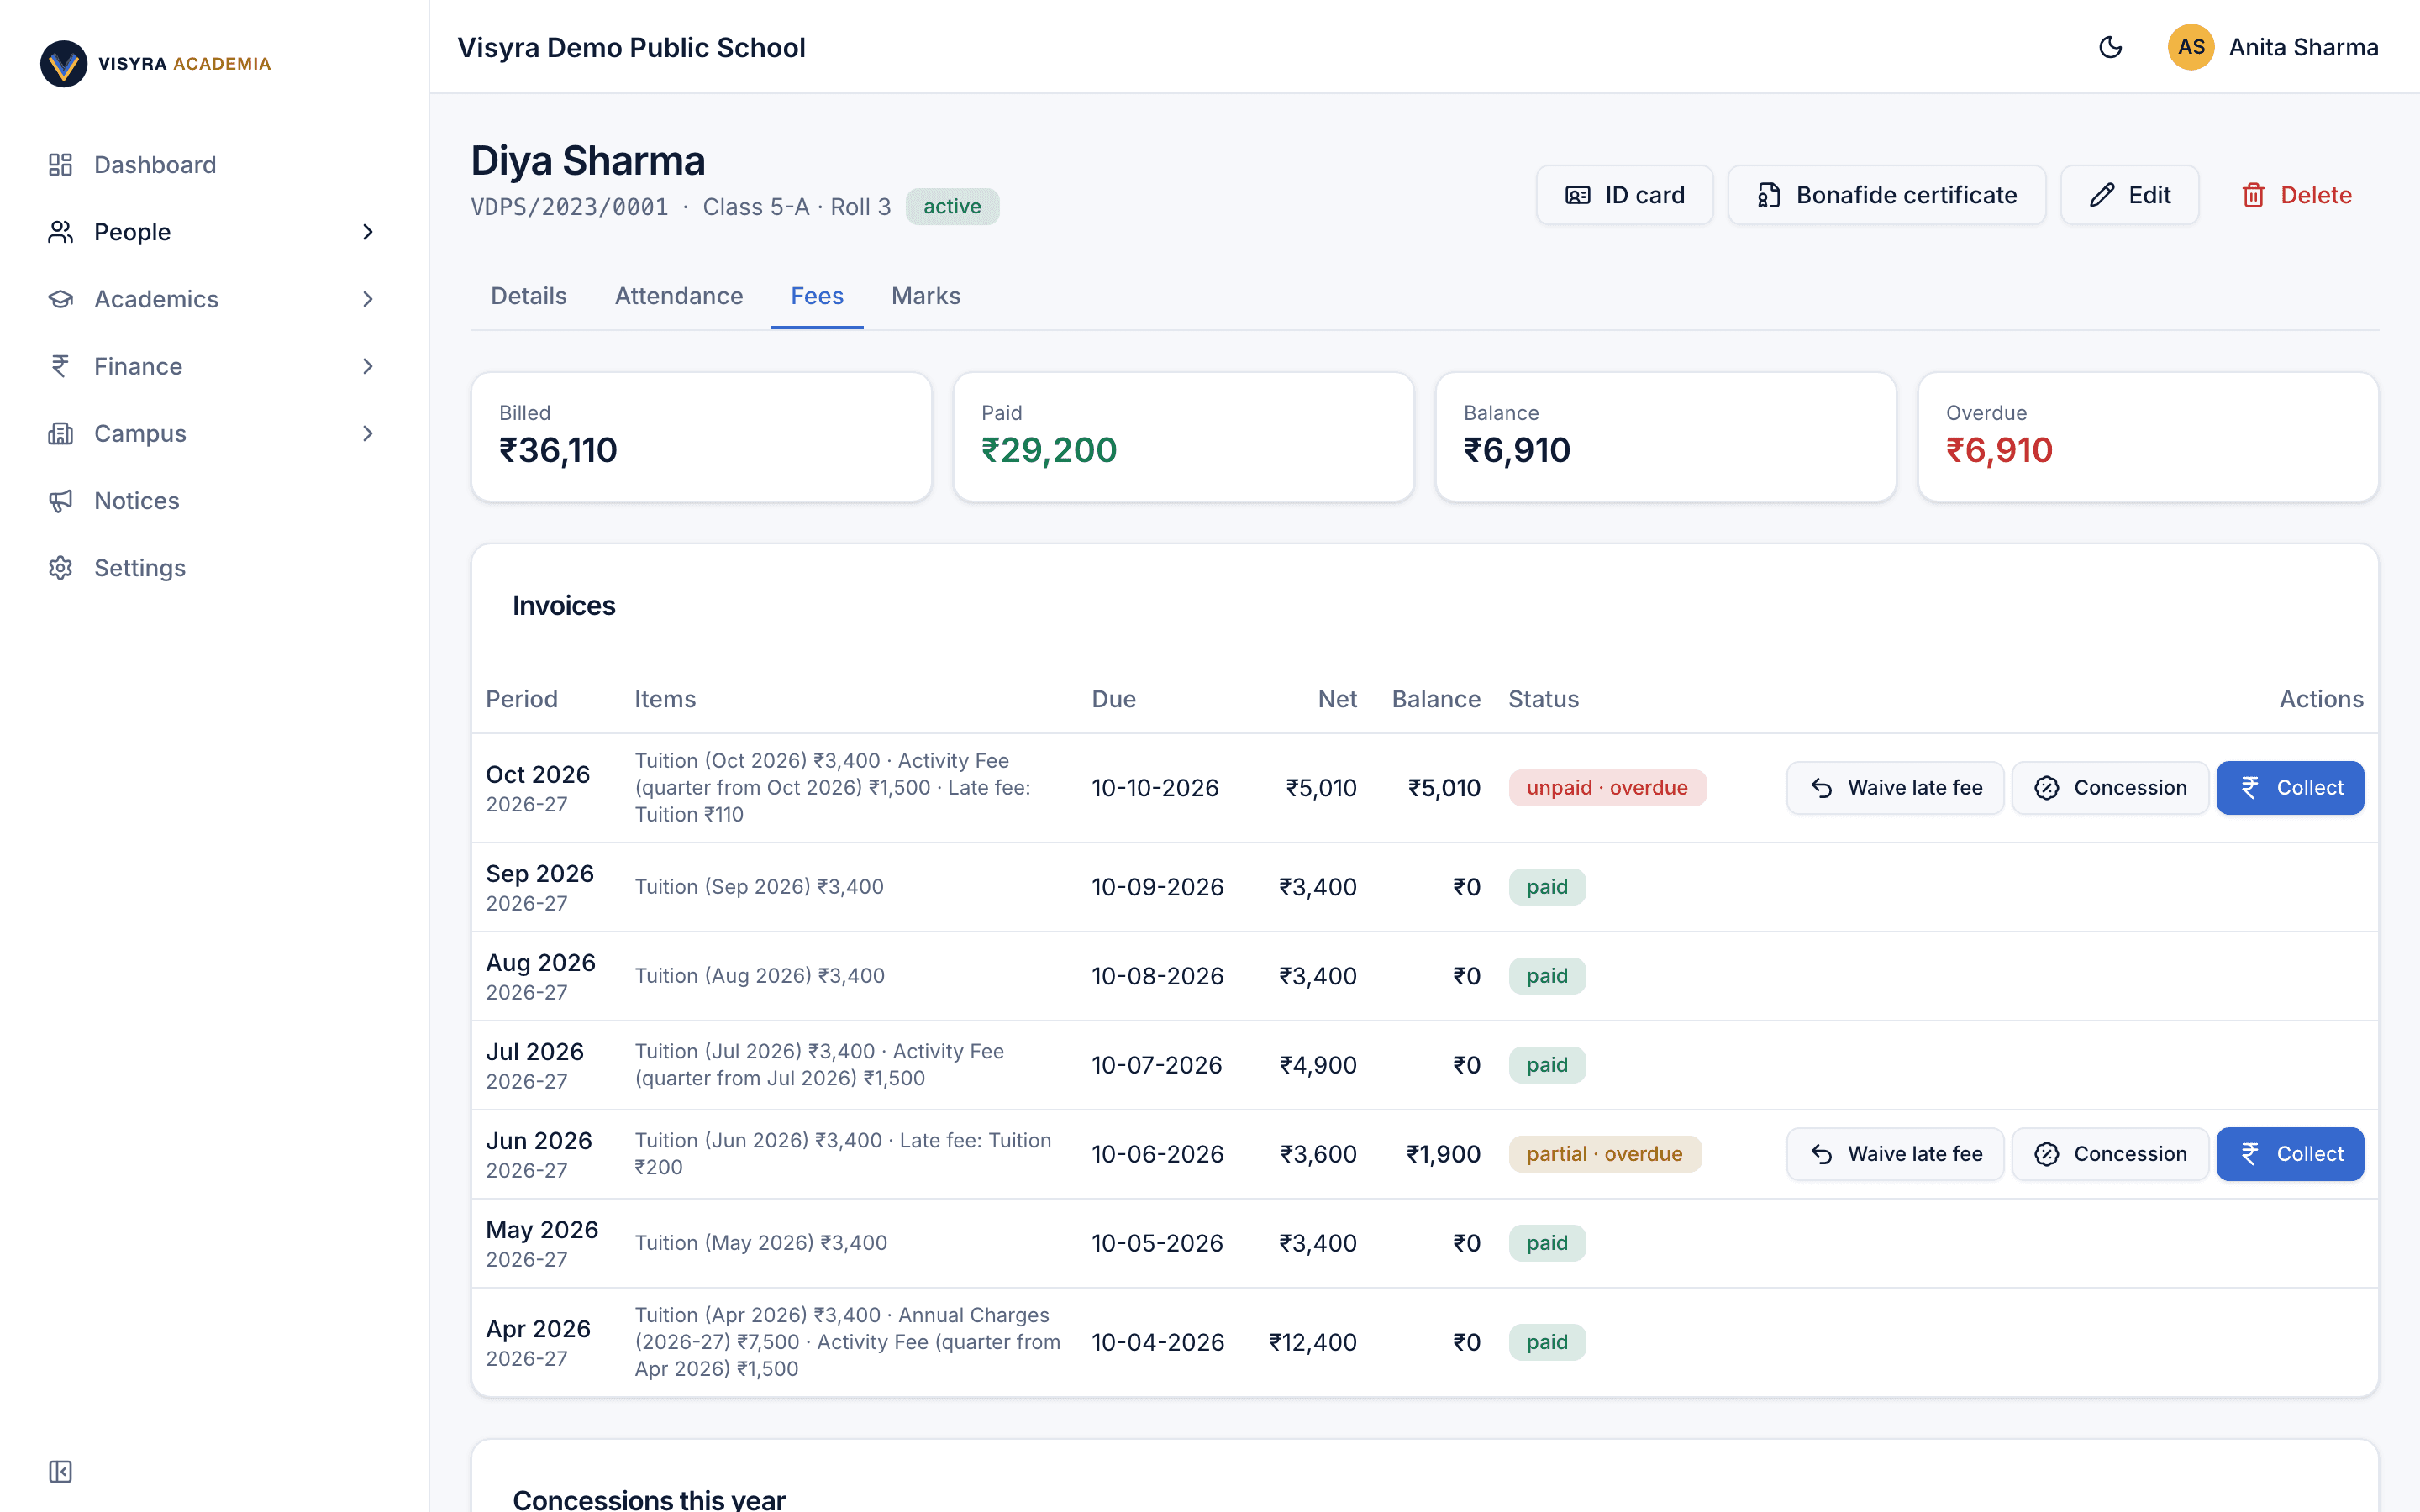The image size is (2420, 1512).
Task: Switch to the Details tab
Action: pyautogui.click(x=528, y=296)
